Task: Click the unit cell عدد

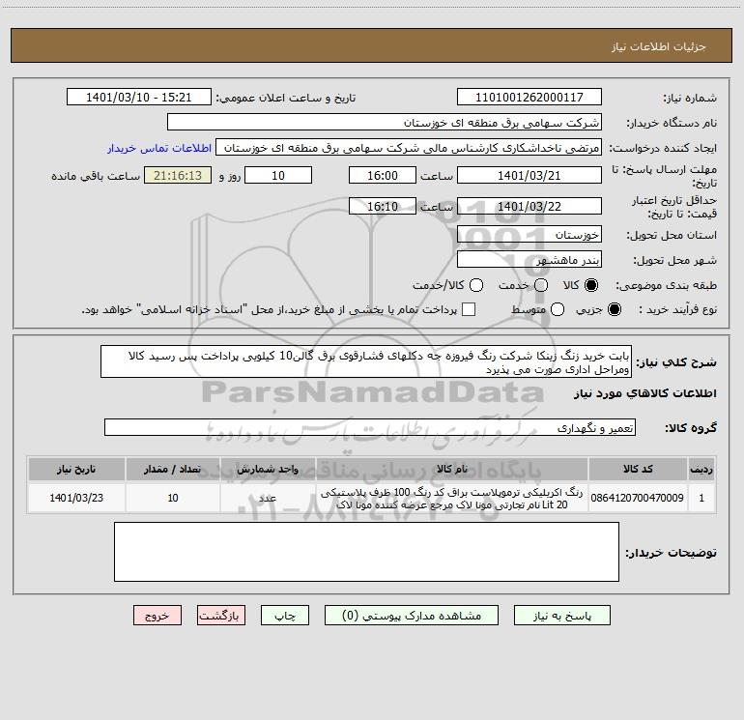Action: (x=268, y=498)
